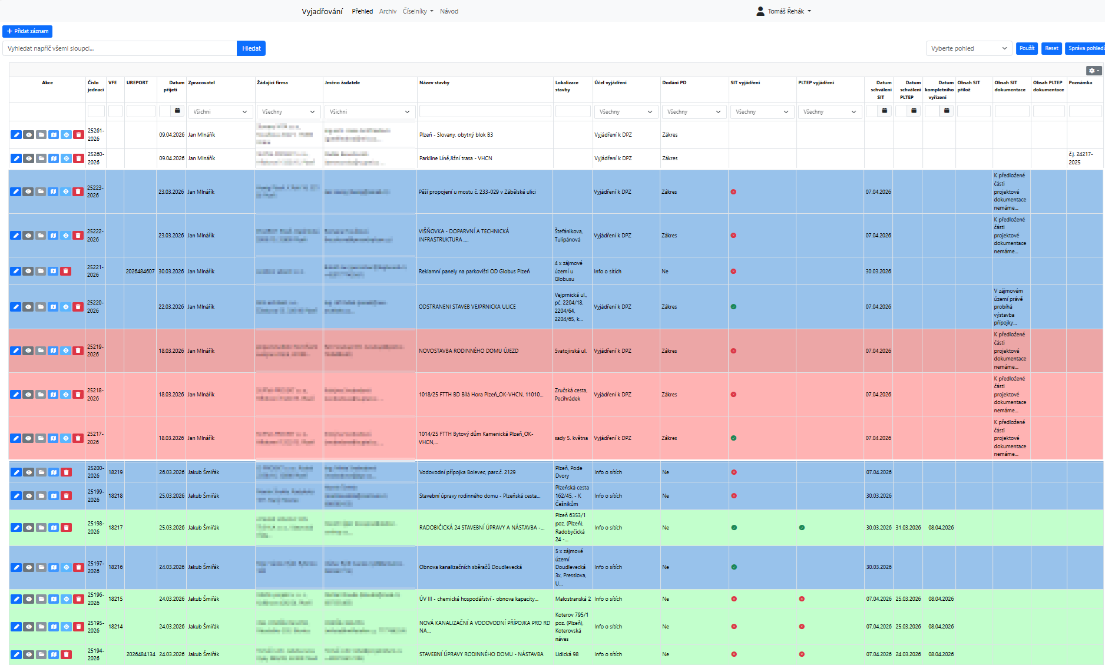Screen dimensions: 1105x665
Task: Focus the Název stavby filter input
Action: pos(485,111)
